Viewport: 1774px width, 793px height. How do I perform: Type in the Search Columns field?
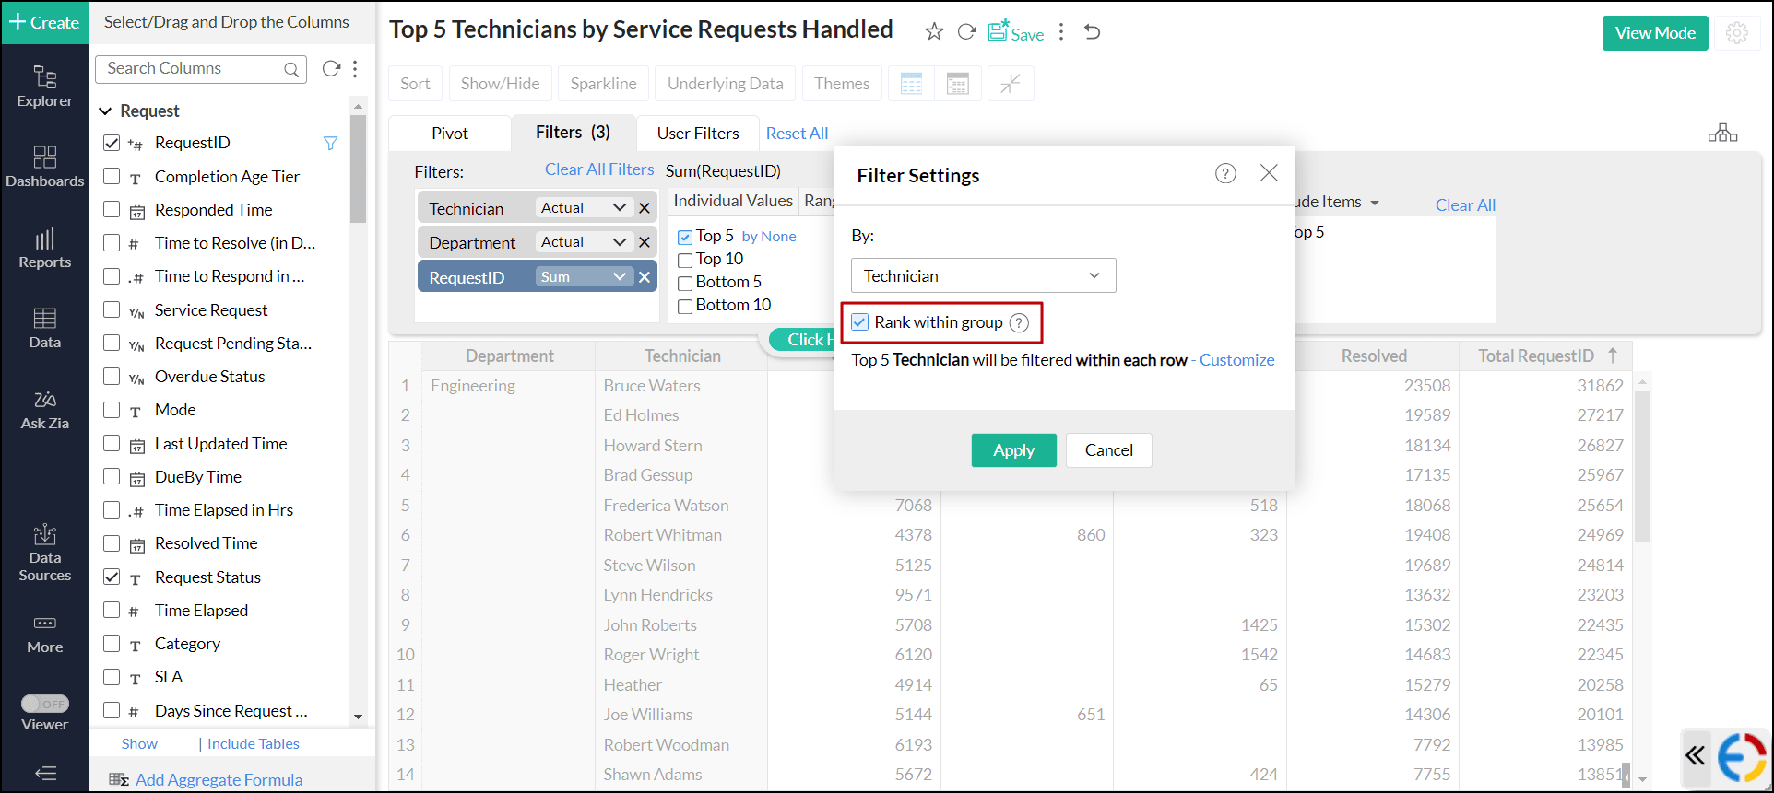tap(194, 69)
